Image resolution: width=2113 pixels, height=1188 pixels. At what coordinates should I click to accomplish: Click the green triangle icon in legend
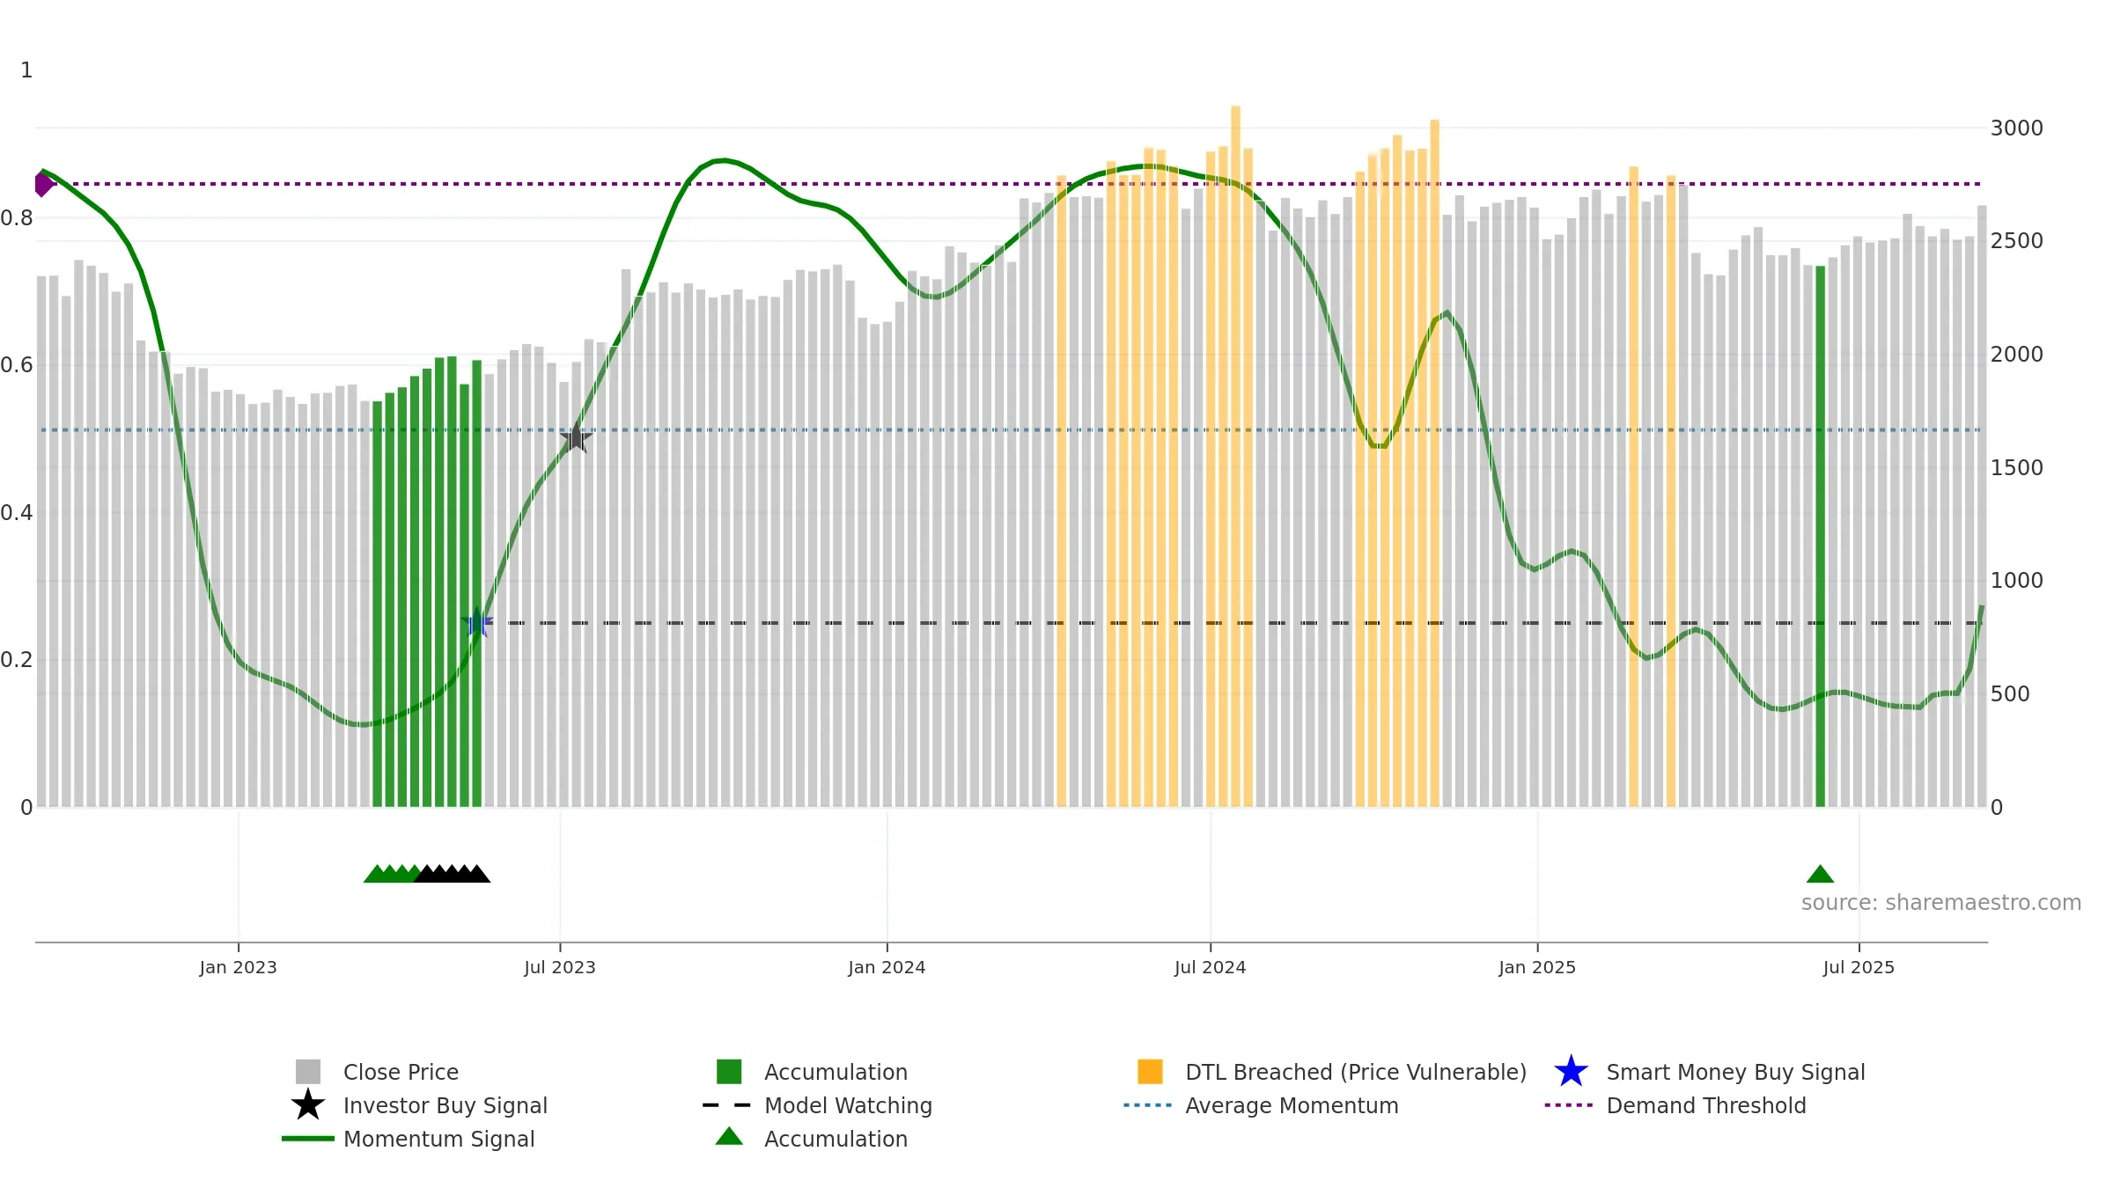(729, 1137)
